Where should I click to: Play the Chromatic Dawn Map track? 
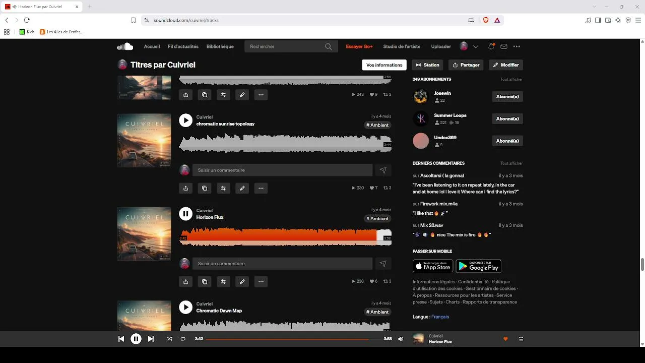(185, 307)
